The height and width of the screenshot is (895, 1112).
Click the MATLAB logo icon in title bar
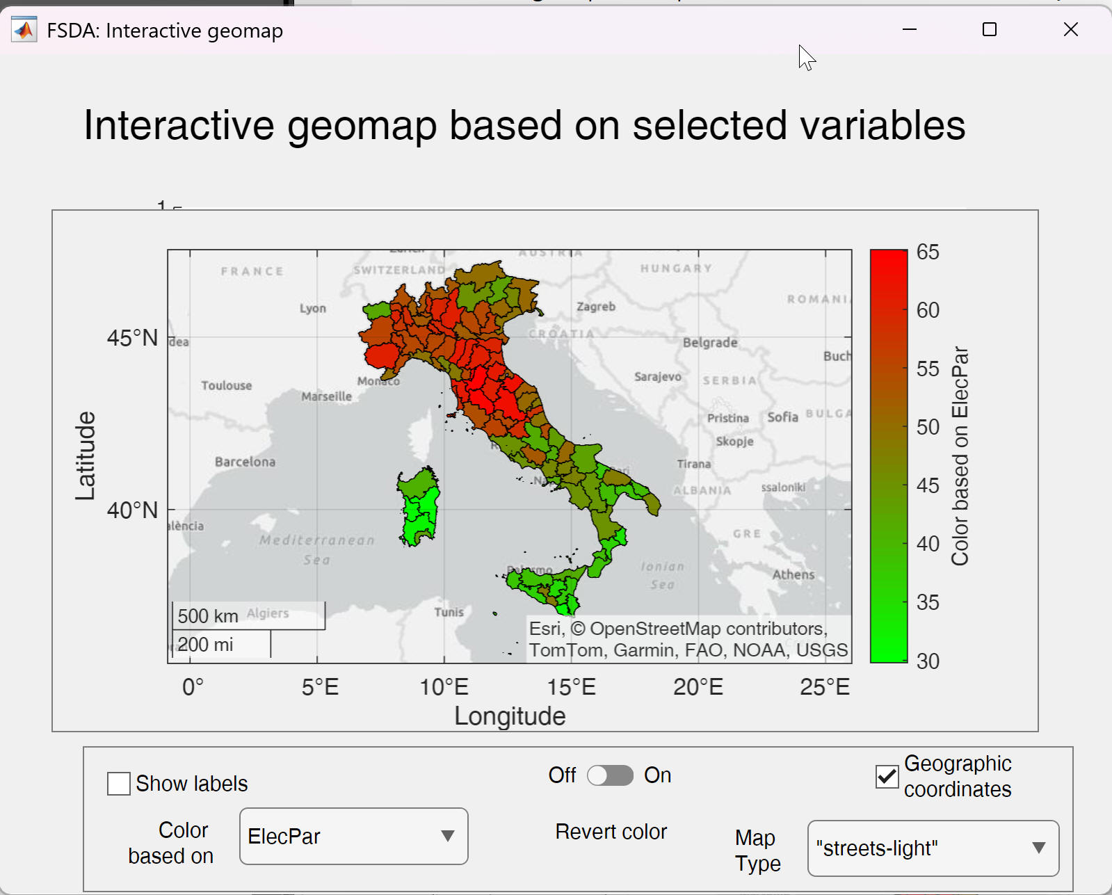coord(24,30)
